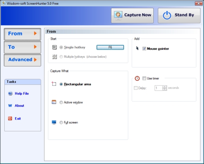Expand the From orange arrow
The height and width of the screenshot is (164, 204).
35,33
